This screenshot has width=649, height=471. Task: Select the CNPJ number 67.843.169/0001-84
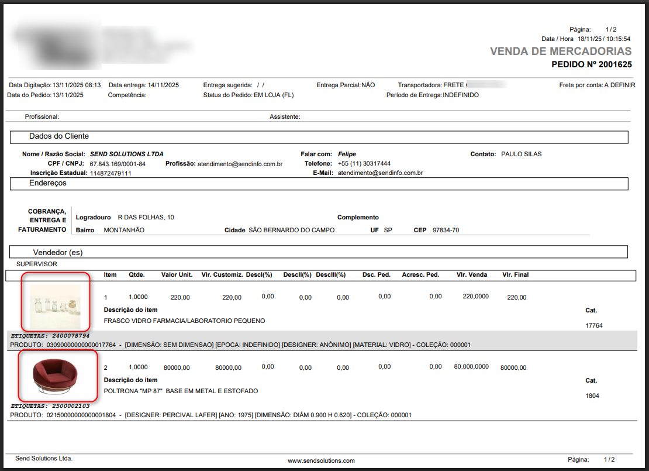[x=118, y=164]
